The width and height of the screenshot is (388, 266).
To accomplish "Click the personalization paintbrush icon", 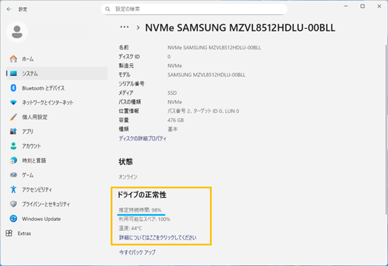I will coord(13,117).
